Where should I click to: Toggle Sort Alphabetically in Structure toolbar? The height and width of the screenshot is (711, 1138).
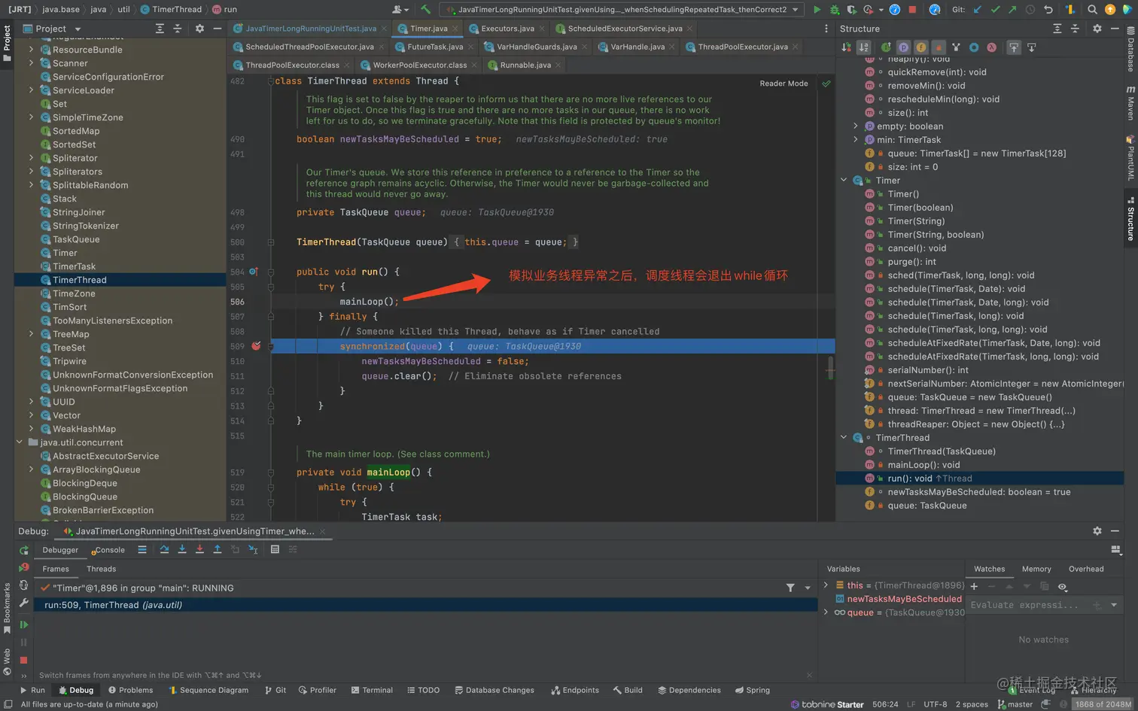864,47
